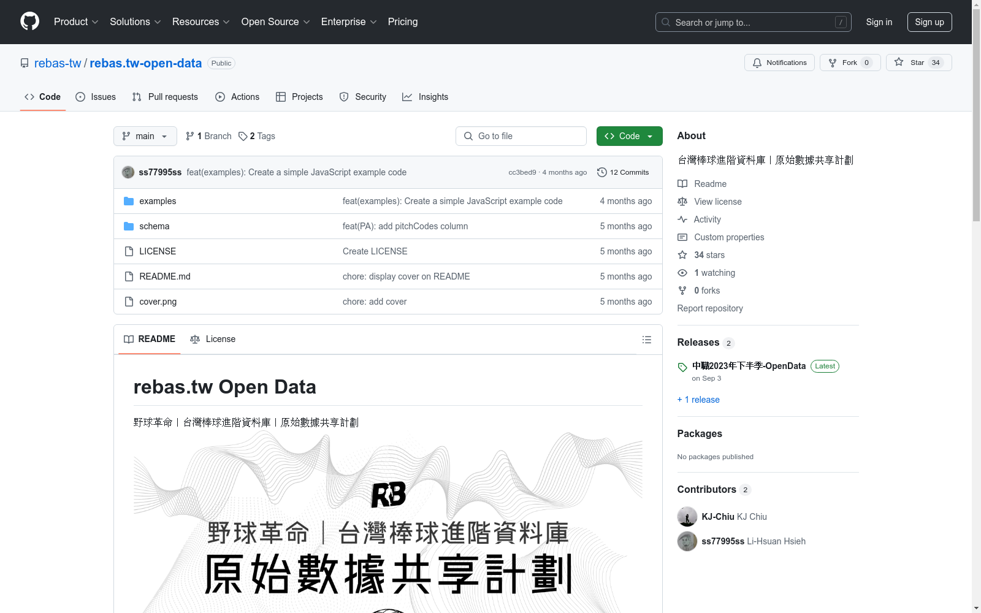Focus the Search or jump to field

pos(754,22)
